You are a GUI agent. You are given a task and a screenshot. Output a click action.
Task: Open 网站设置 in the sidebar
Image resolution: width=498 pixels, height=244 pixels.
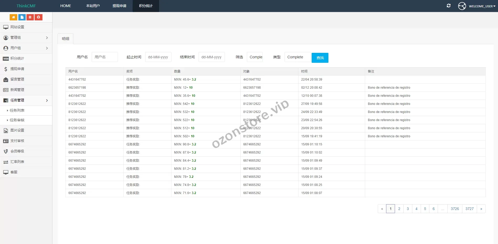point(17,27)
